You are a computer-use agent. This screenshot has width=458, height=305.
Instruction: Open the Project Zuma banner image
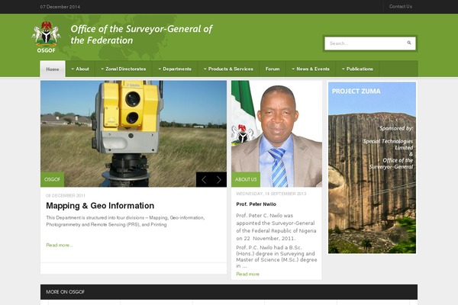[x=373, y=168]
